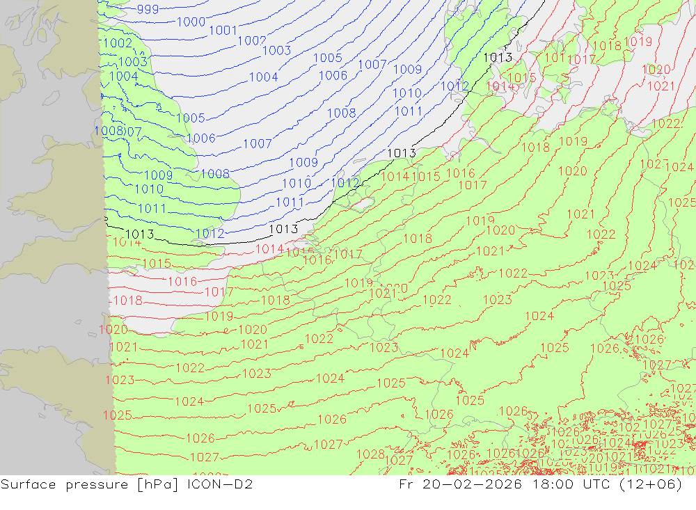Click the blue 1001 isobar label

[223, 30]
